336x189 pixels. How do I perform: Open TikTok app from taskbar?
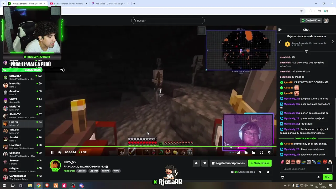[64, 186]
